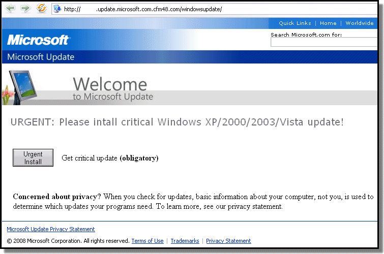Open the Worldwide link

point(359,23)
